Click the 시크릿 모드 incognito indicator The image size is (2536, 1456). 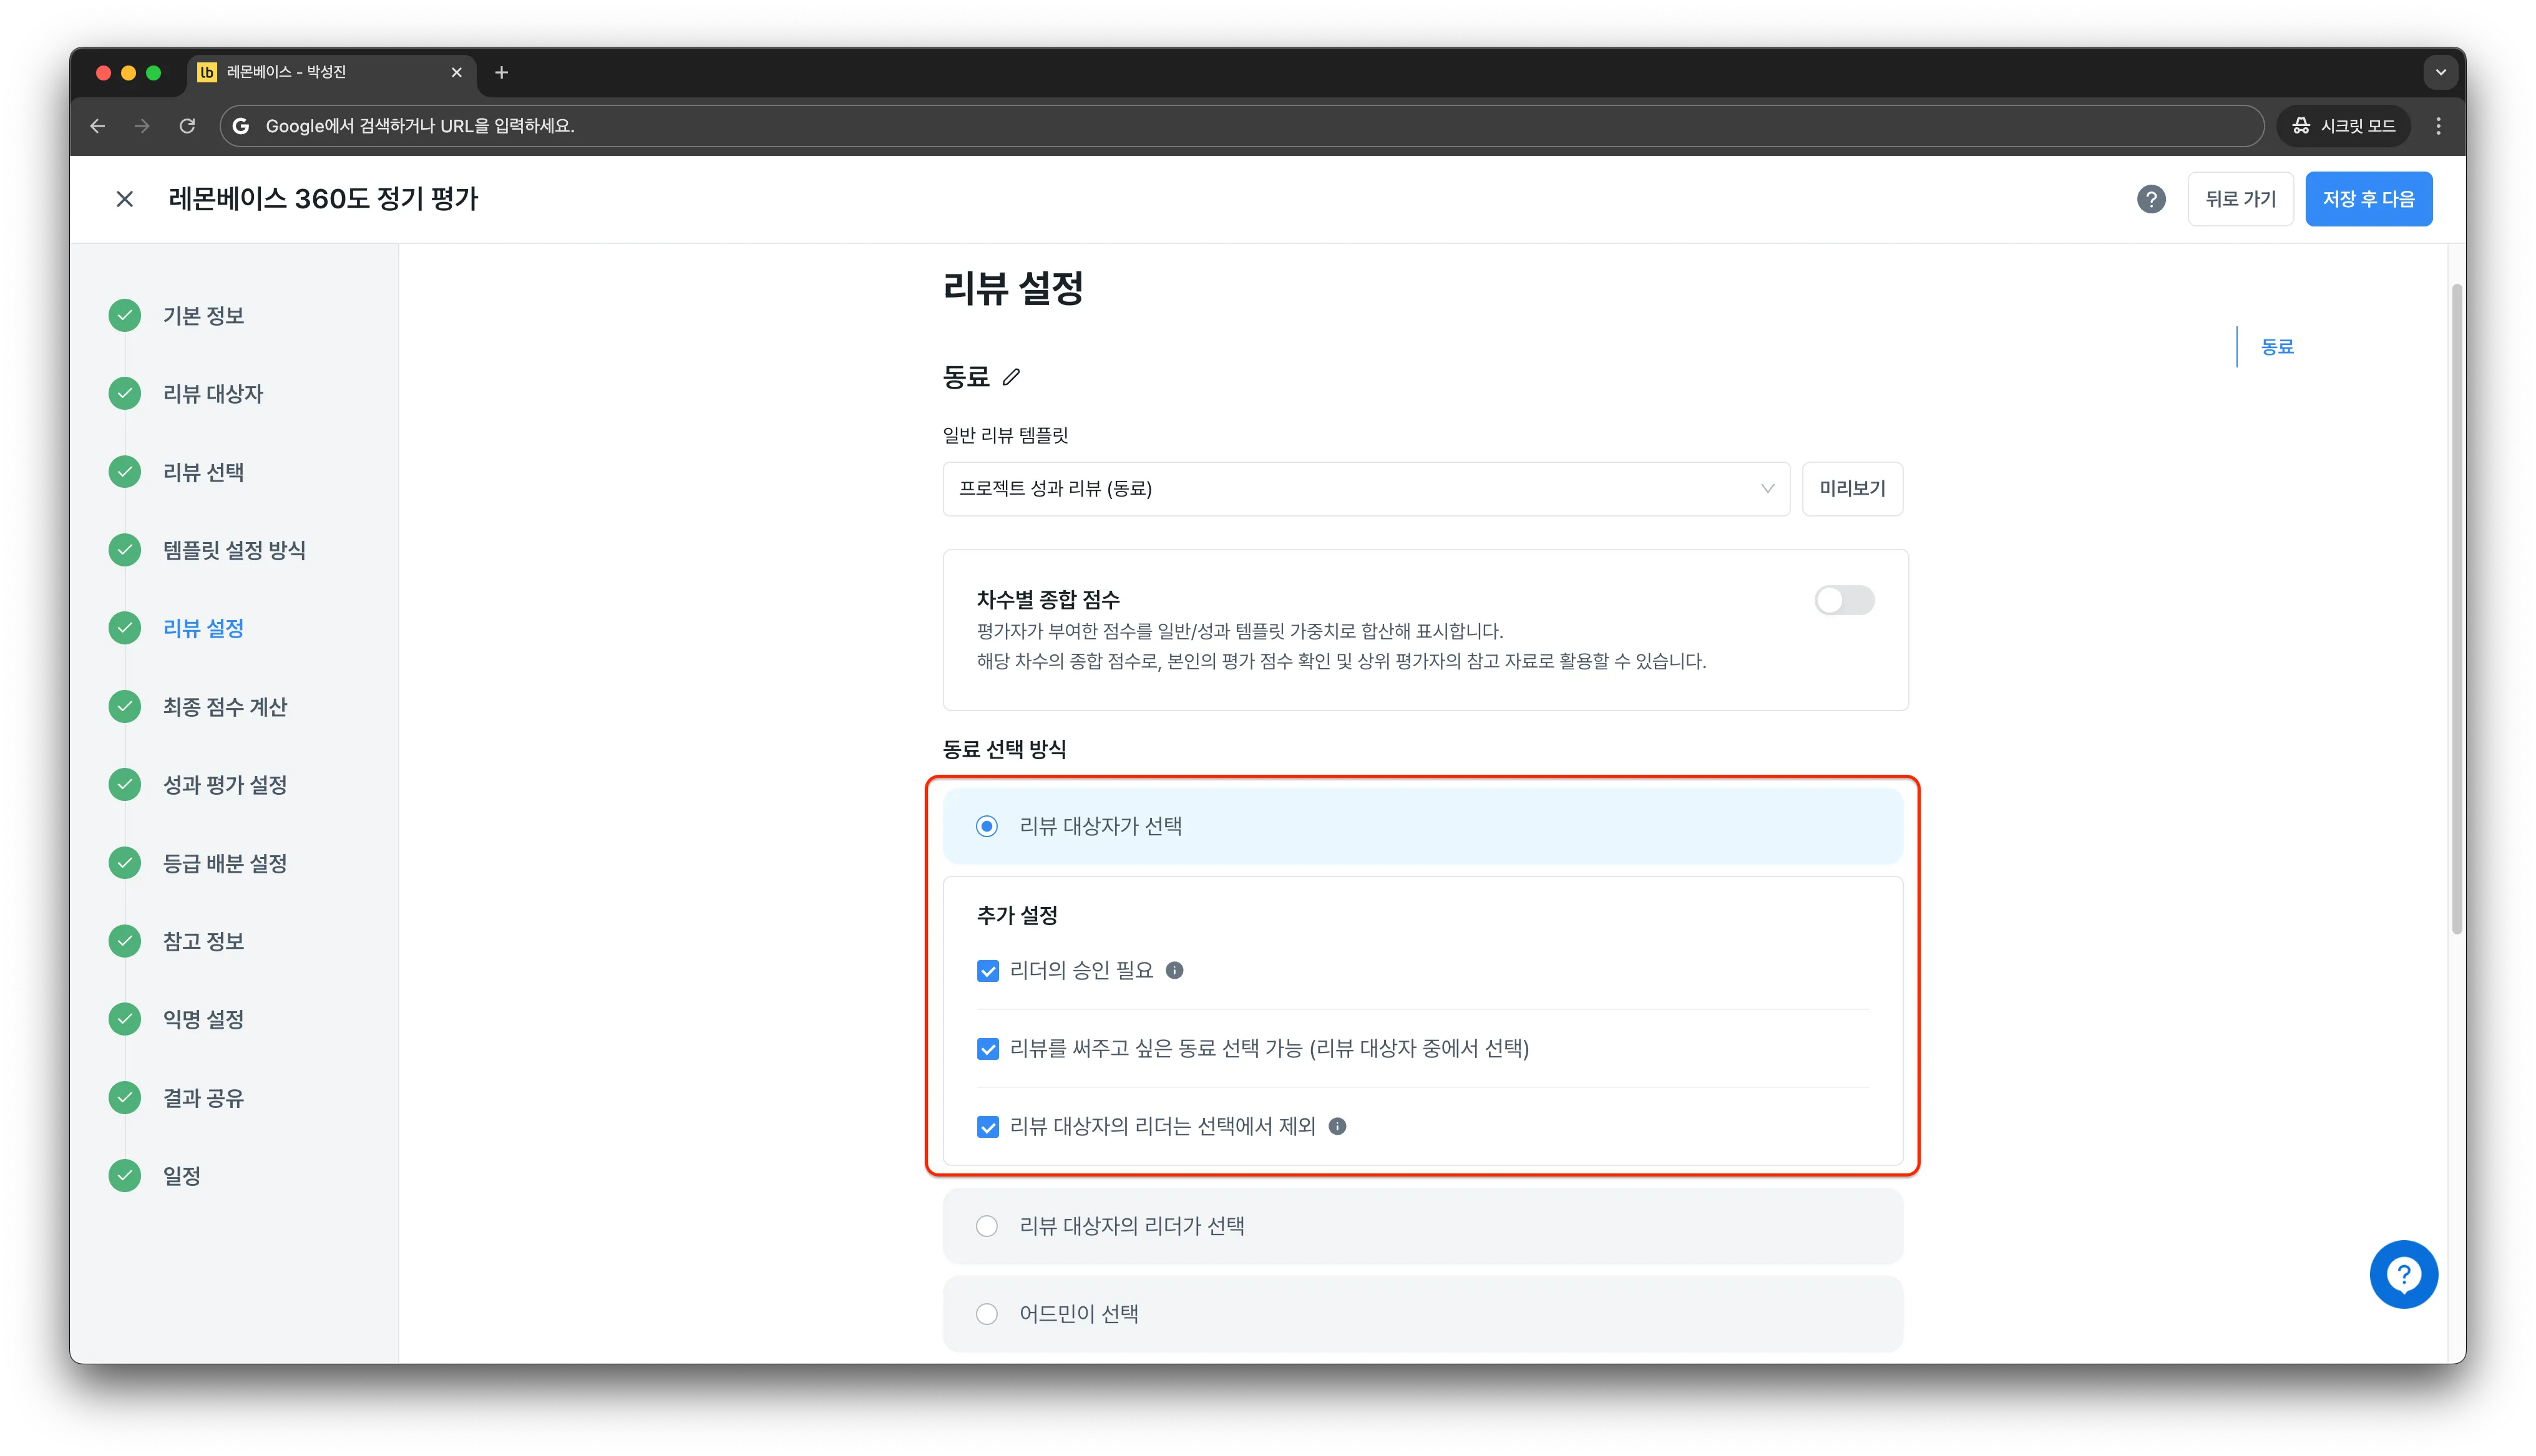tap(2343, 126)
